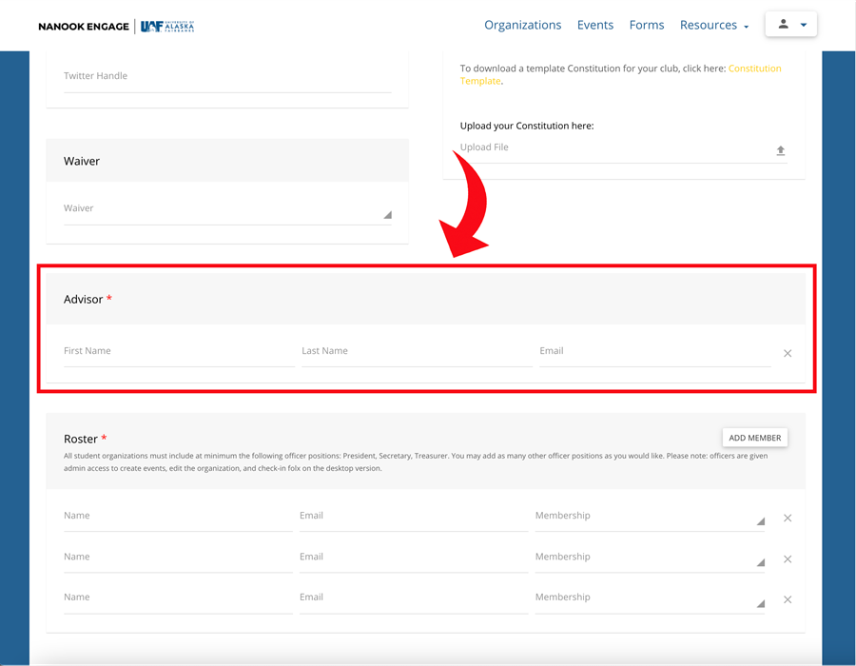This screenshot has width=856, height=666.
Task: Open second roster row Membership dropdown
Action: [x=650, y=558]
